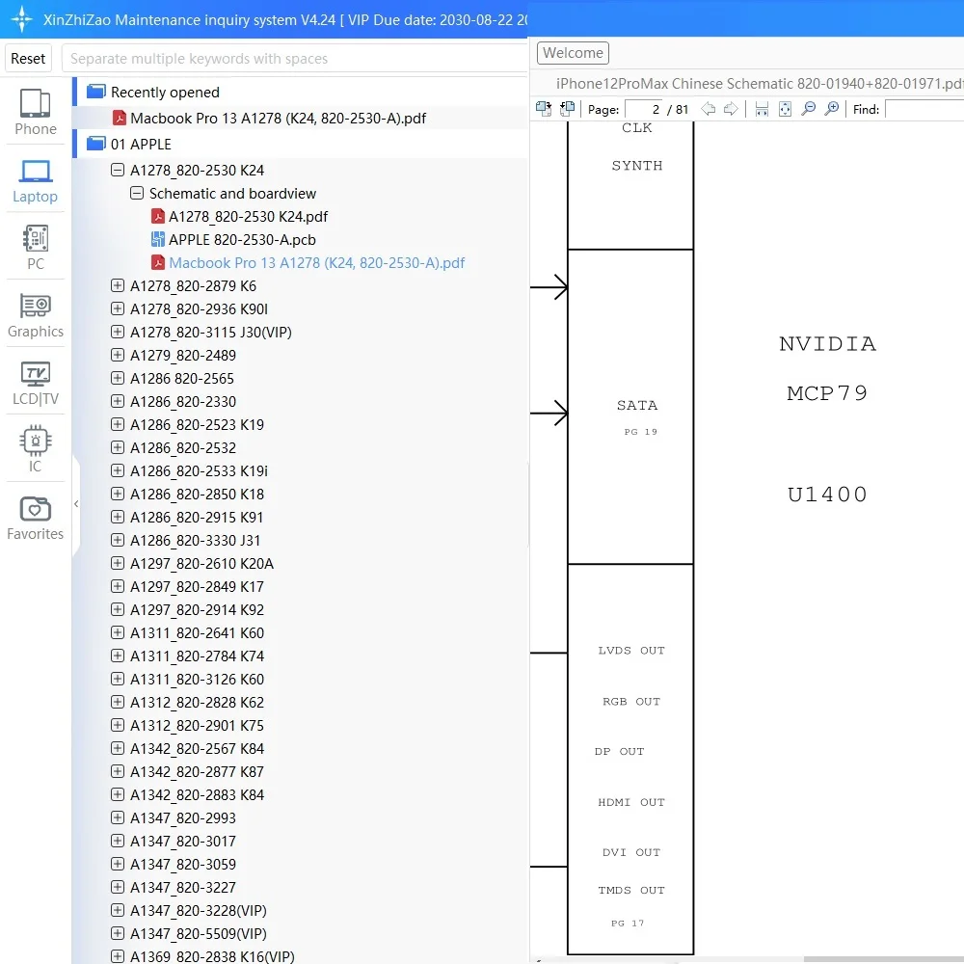This screenshot has height=964, width=964.
Task: Select the A1347_820-3017 entry
Action: [182, 841]
